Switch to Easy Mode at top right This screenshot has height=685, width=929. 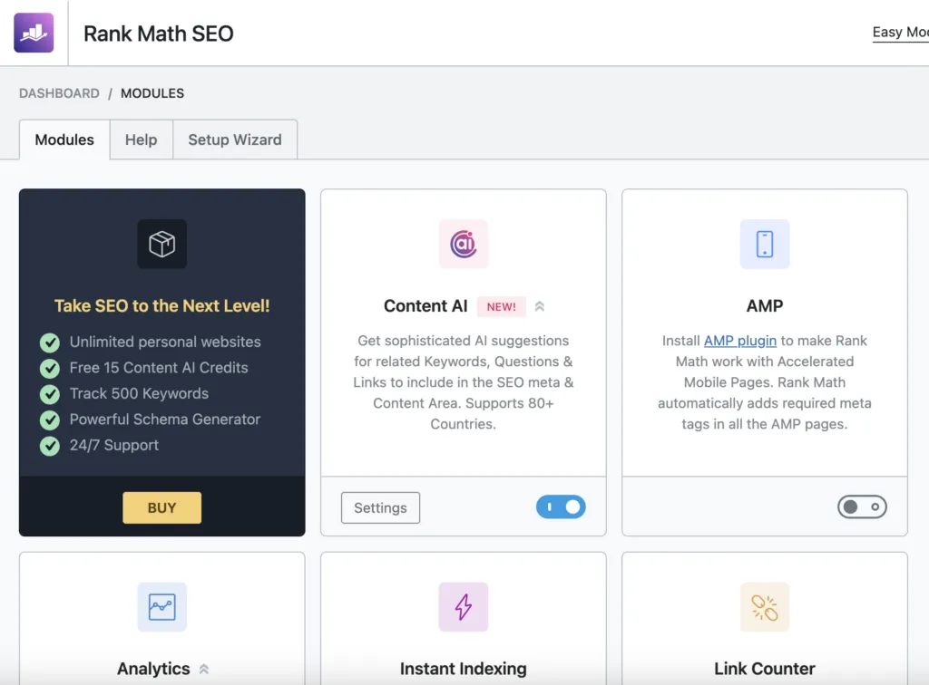(900, 33)
